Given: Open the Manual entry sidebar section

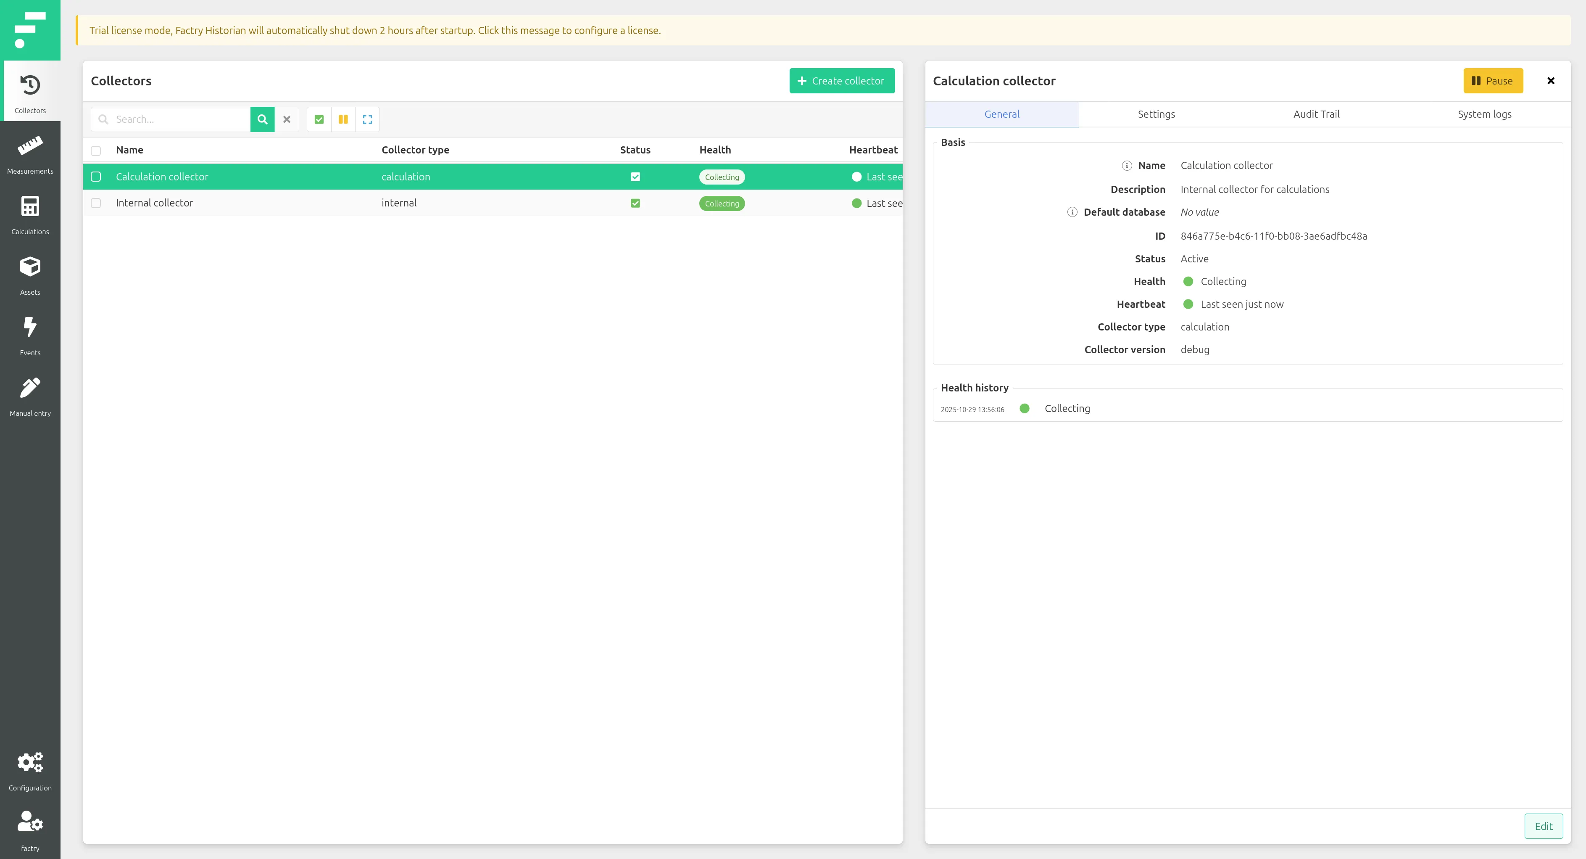Looking at the screenshot, I should 30,396.
